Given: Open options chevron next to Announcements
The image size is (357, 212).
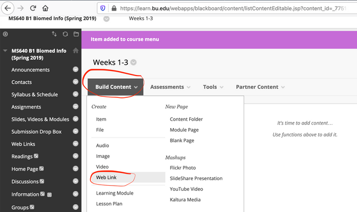Looking at the screenshot, I should (x=76, y=69).
